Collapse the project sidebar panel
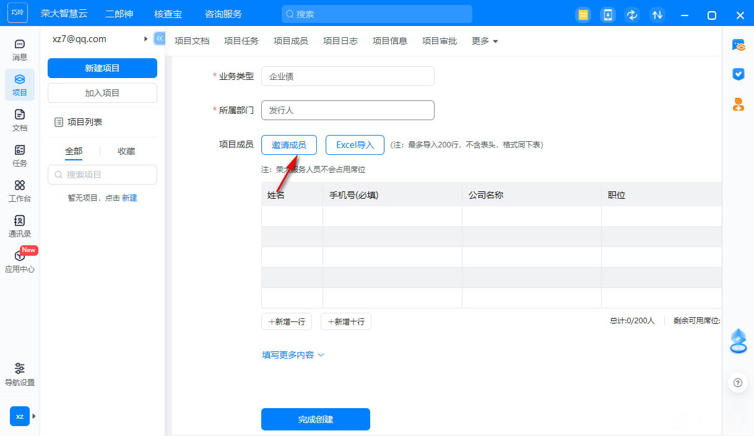 [159, 38]
